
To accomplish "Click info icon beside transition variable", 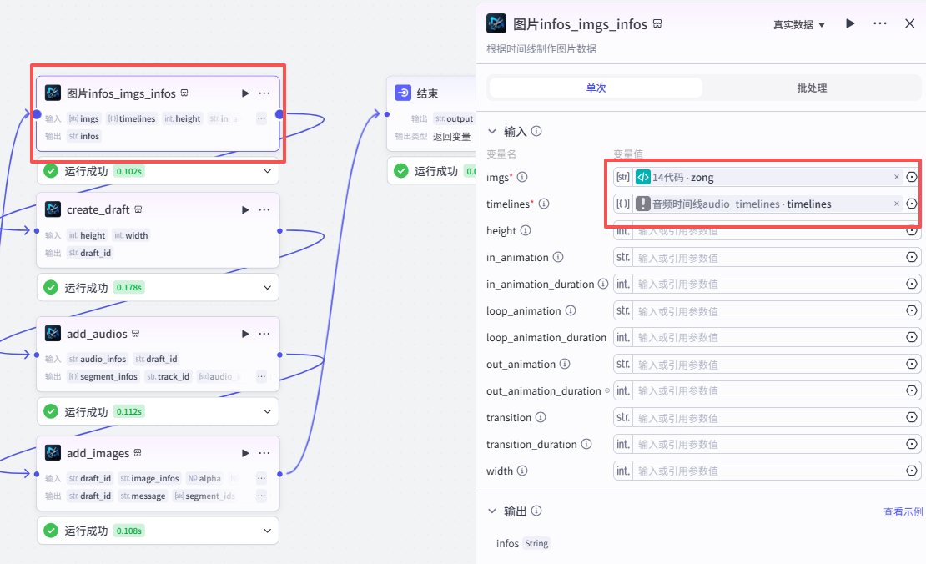I will point(541,417).
